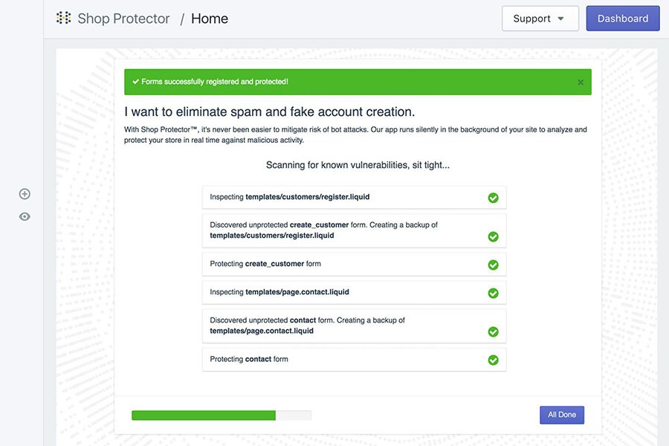Click the Shop Protector breadcrumb link
The width and height of the screenshot is (669, 446).
123,19
